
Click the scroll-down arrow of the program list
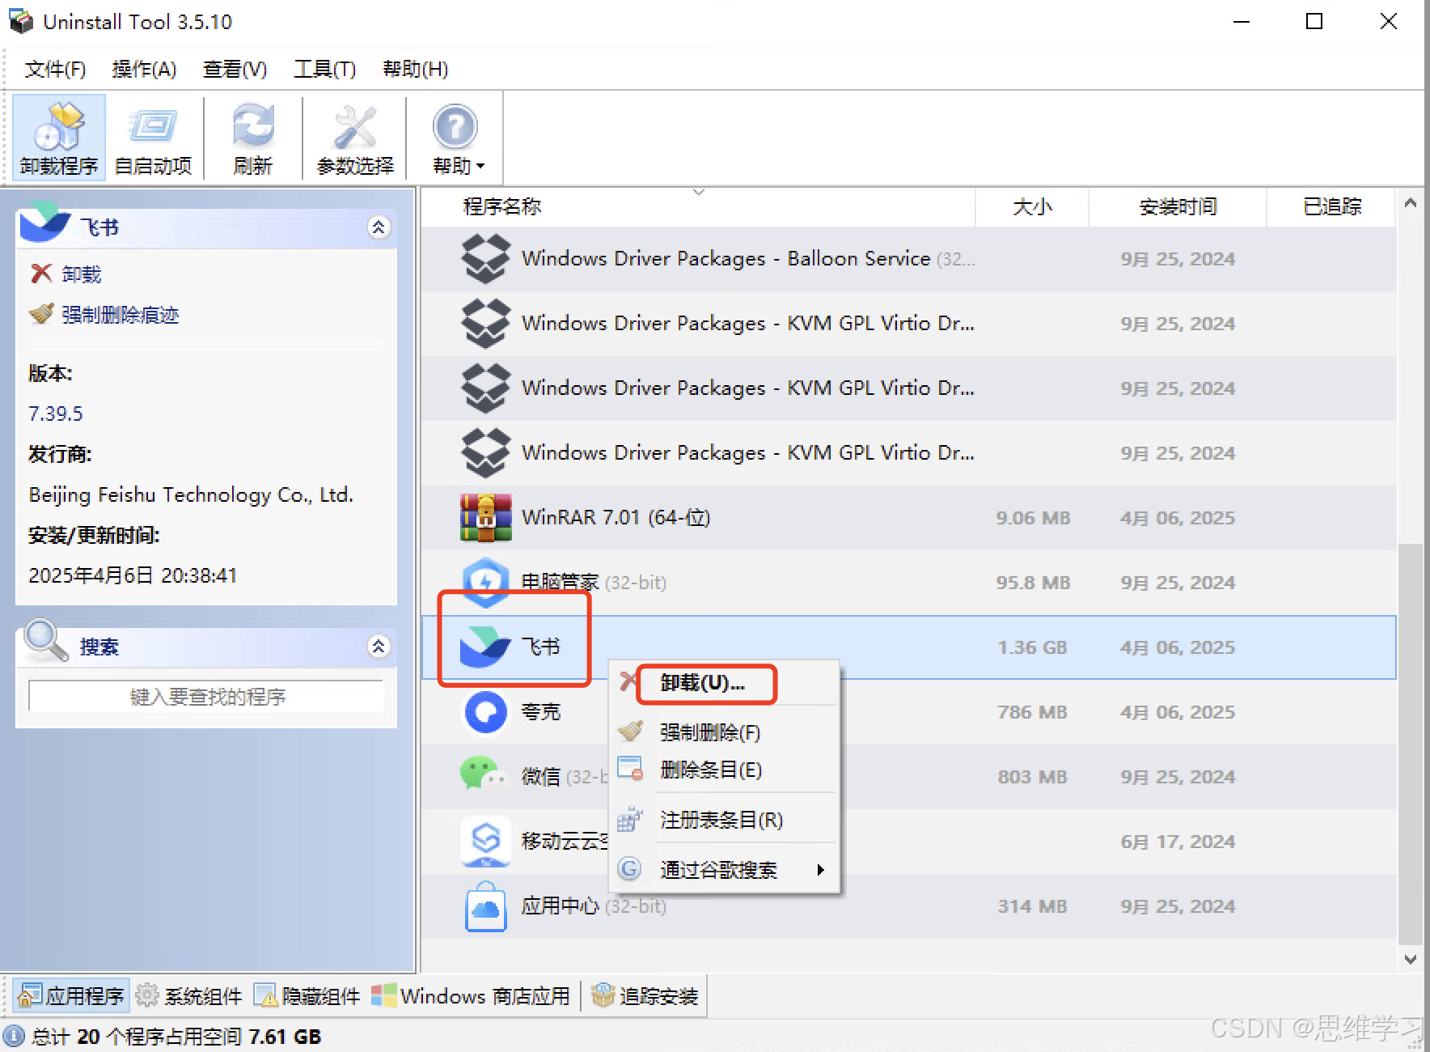pyautogui.click(x=1411, y=959)
